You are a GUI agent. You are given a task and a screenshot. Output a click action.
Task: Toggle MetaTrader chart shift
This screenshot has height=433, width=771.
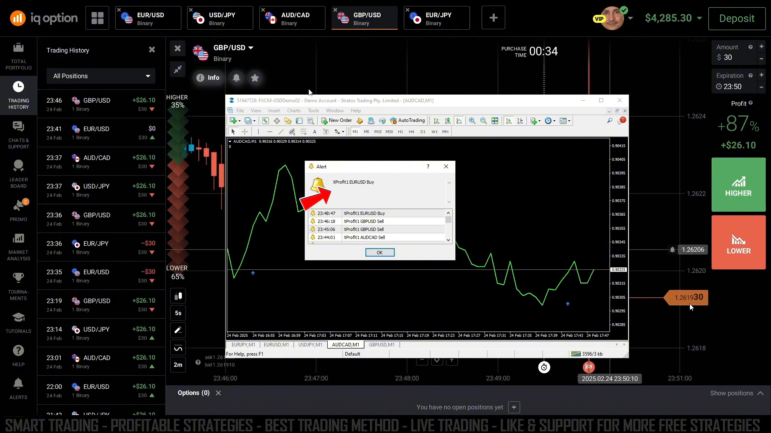tap(520, 121)
